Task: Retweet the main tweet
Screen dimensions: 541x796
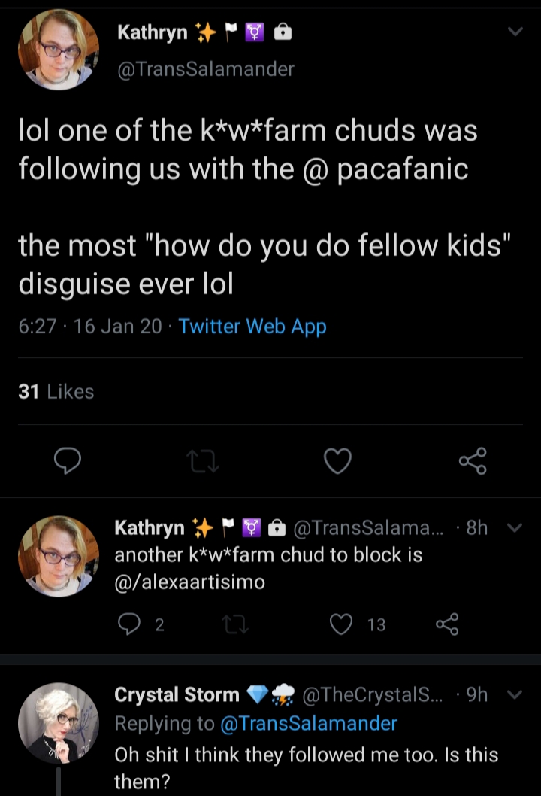Action: 202,461
